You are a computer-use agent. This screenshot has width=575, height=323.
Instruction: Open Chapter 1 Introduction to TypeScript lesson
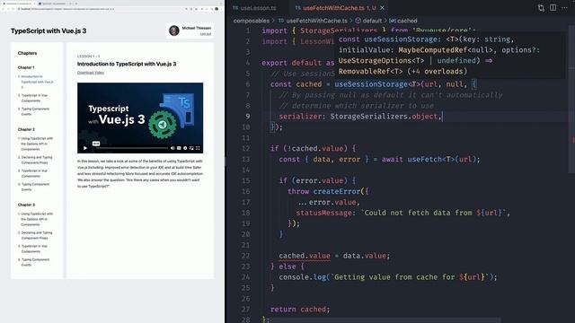tap(36, 82)
